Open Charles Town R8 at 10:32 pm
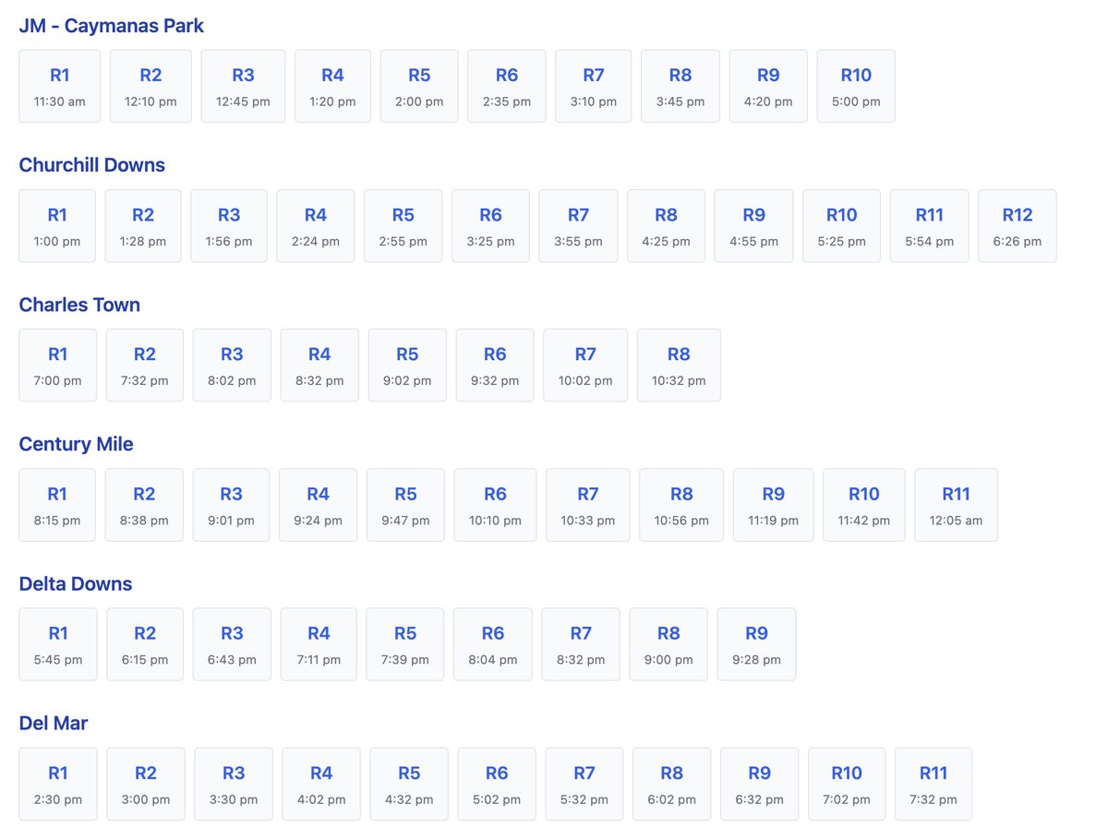Viewport: 1108px width, 840px height. coord(679,366)
